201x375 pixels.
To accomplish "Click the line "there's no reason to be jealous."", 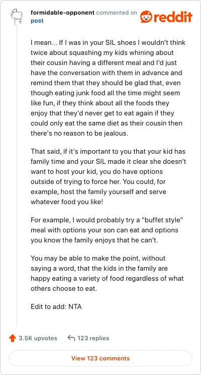I will [79, 133].
